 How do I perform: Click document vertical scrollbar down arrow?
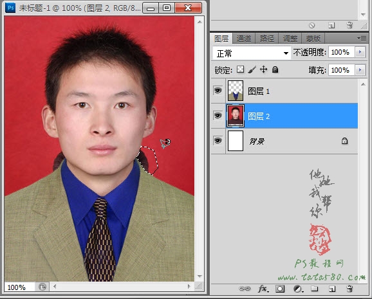(x=200, y=276)
